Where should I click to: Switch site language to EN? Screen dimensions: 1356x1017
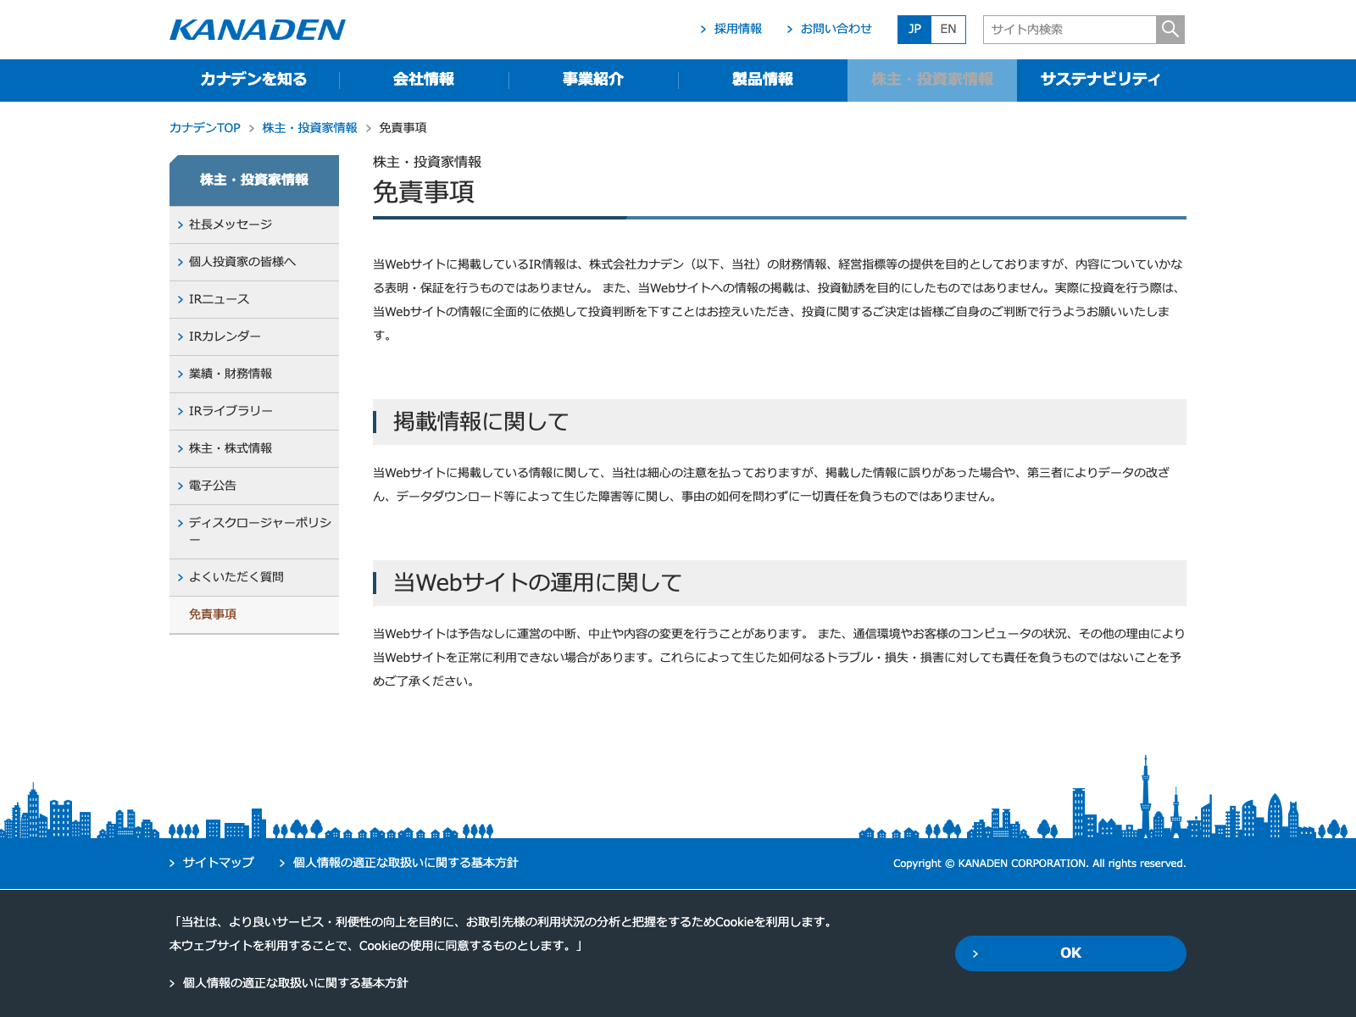(x=948, y=30)
